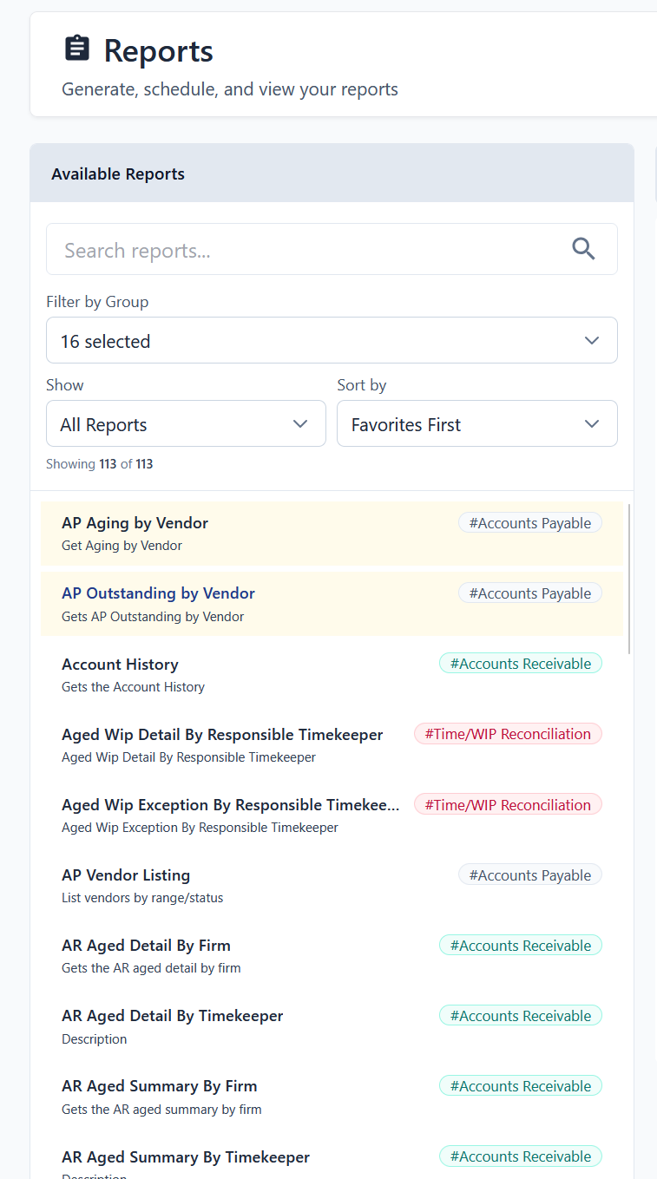
Task: Click the Available Reports panel header
Action: pos(118,174)
